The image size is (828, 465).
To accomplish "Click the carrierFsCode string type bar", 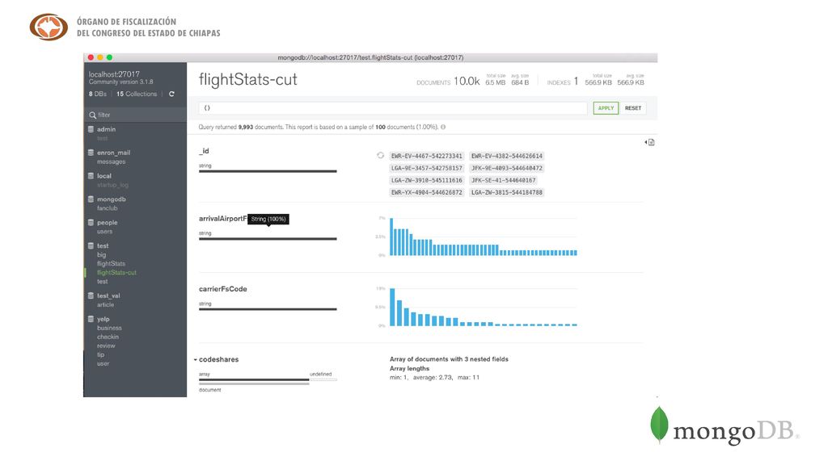I will [x=268, y=309].
